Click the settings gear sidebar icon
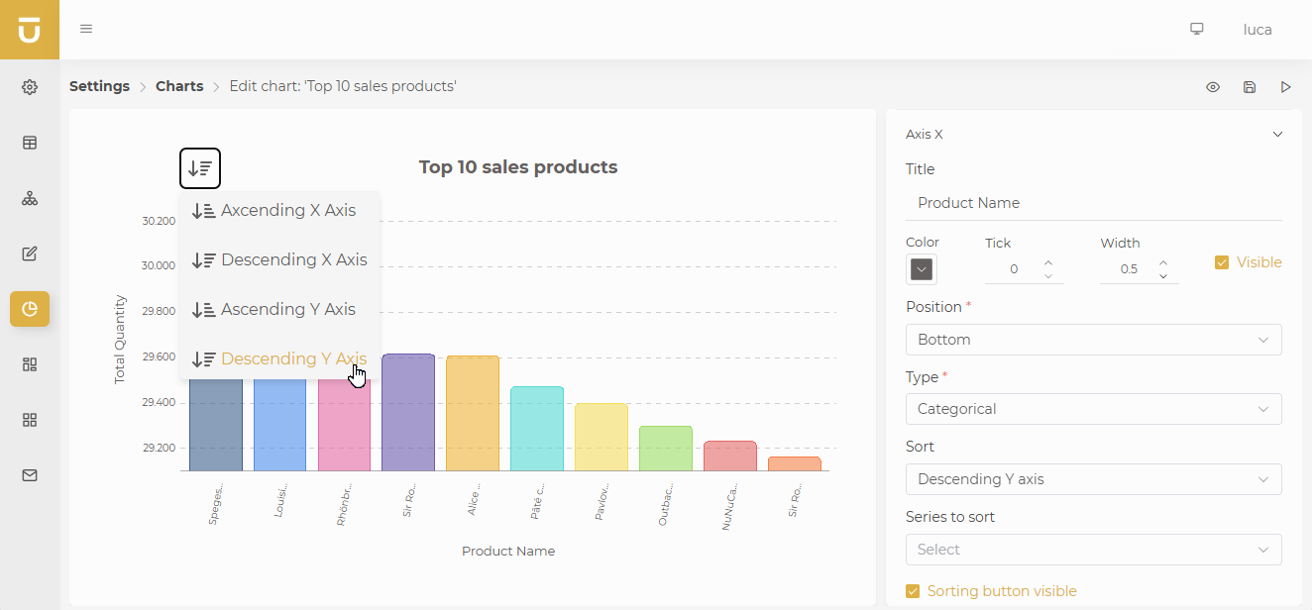Image resolution: width=1312 pixels, height=610 pixels. click(30, 87)
